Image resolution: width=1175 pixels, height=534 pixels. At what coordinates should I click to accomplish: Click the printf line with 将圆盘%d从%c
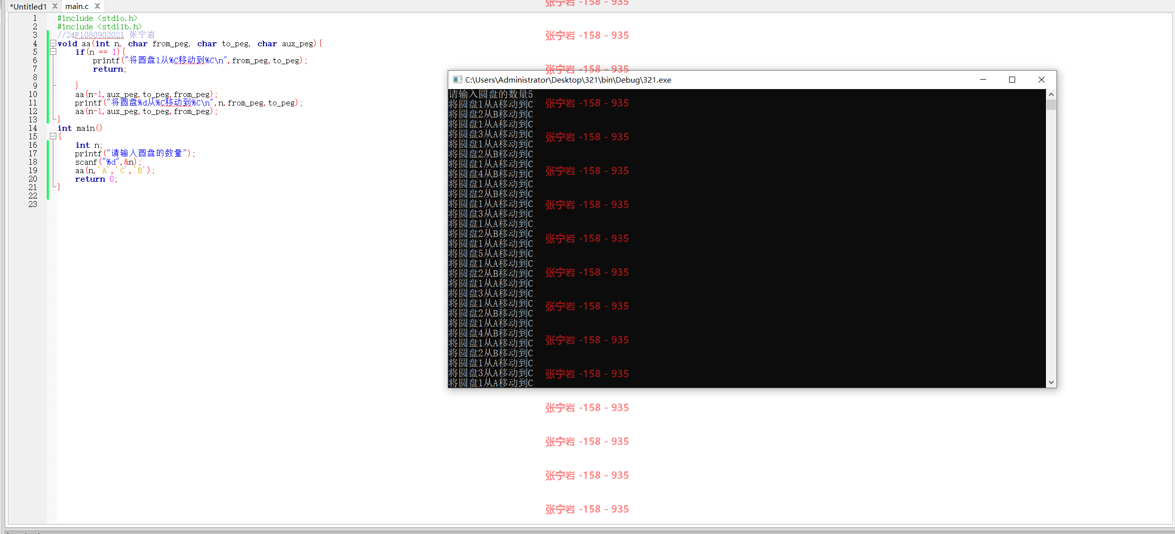(x=189, y=103)
